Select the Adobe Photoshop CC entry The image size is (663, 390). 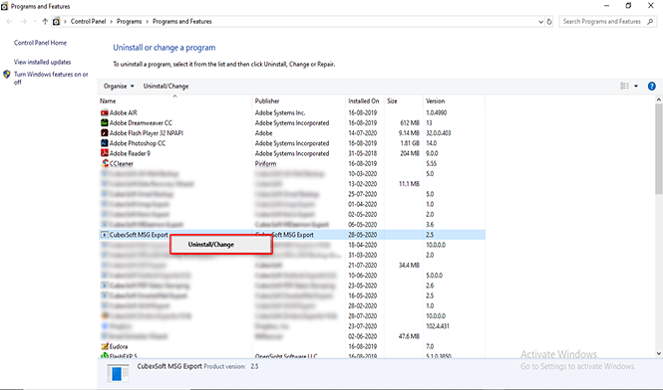[x=138, y=143]
